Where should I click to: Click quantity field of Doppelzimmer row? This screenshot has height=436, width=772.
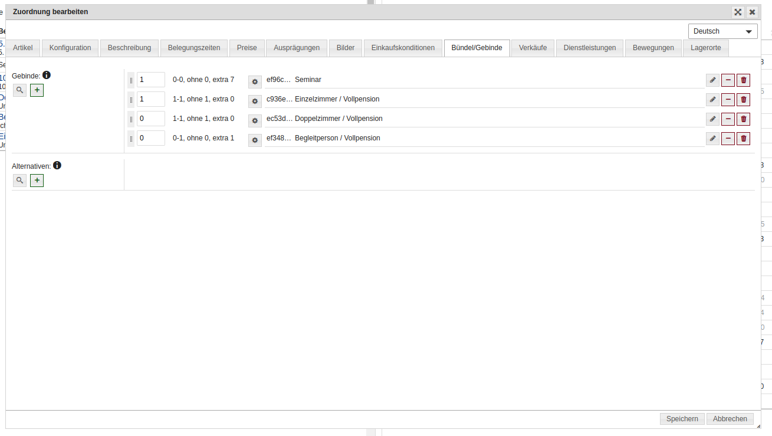pos(150,119)
